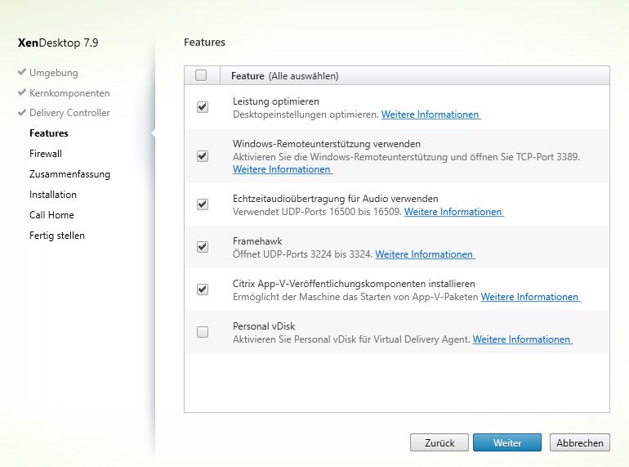Select the Installation step in sidebar
This screenshot has height=467, width=629.
[53, 195]
